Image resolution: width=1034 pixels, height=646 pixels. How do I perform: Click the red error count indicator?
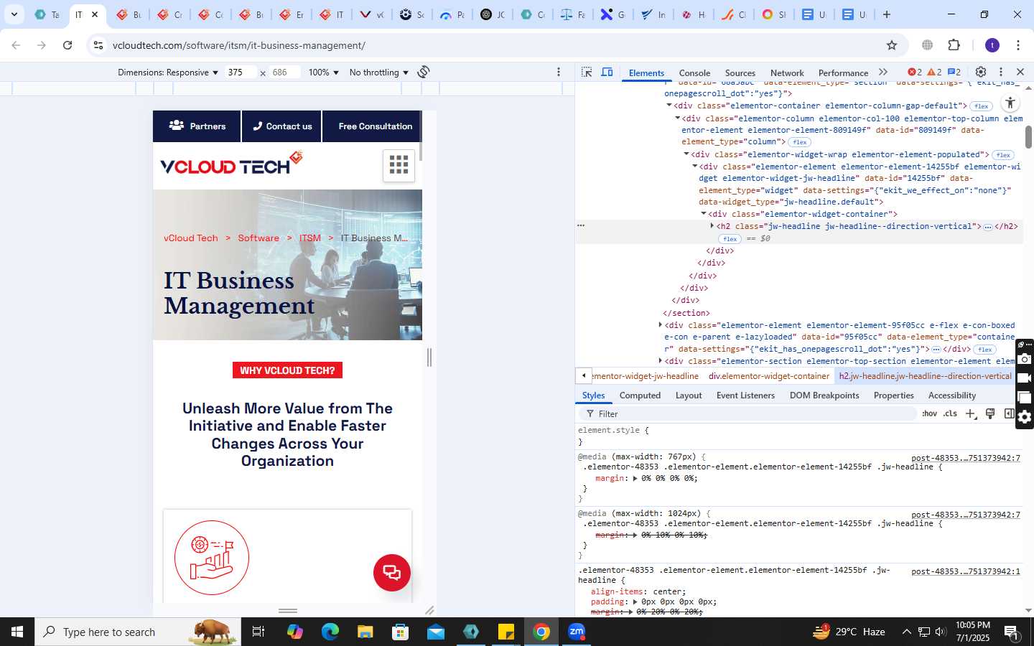tap(915, 72)
